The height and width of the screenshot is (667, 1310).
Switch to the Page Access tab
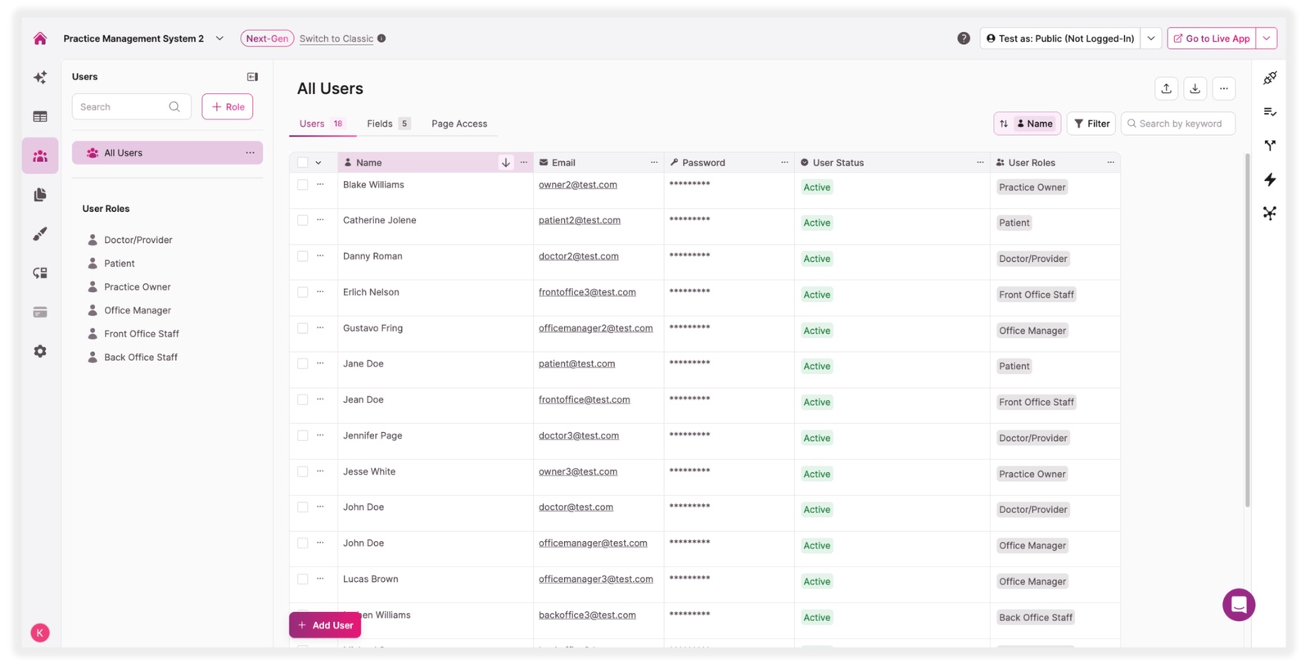[x=458, y=124]
